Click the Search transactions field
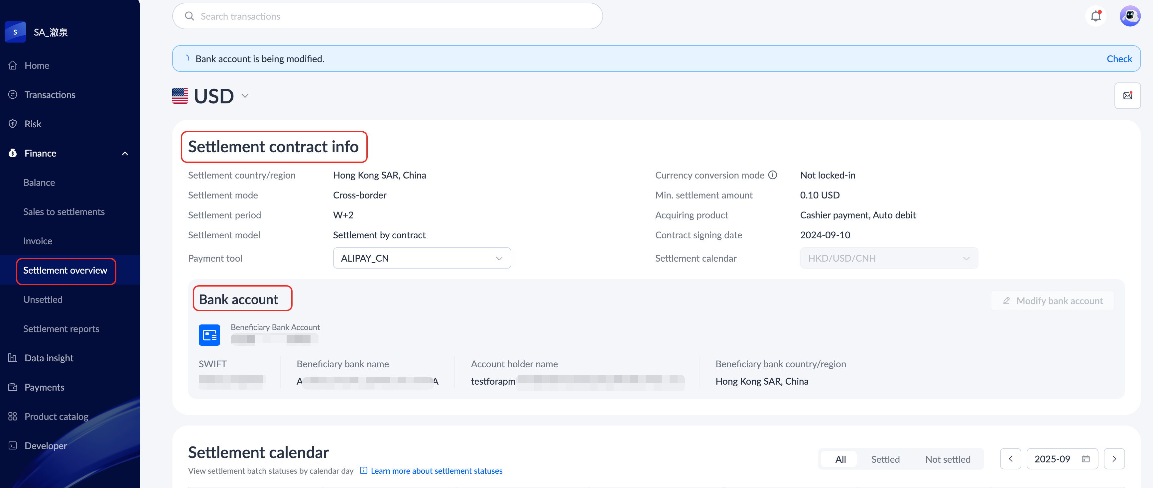Screen dimensions: 1153x488 pyautogui.click(x=387, y=16)
